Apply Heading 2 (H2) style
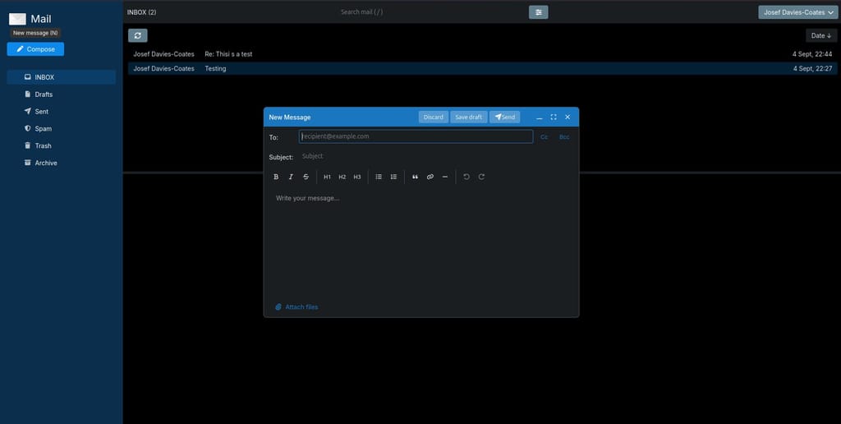The width and height of the screenshot is (841, 424). [342, 177]
